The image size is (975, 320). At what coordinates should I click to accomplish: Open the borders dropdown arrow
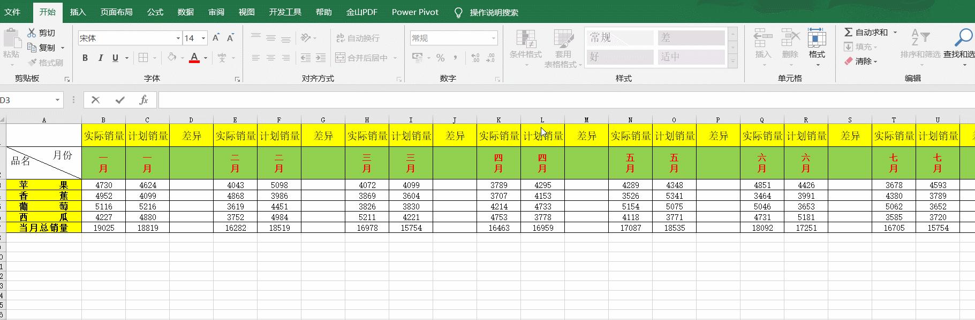(155, 58)
